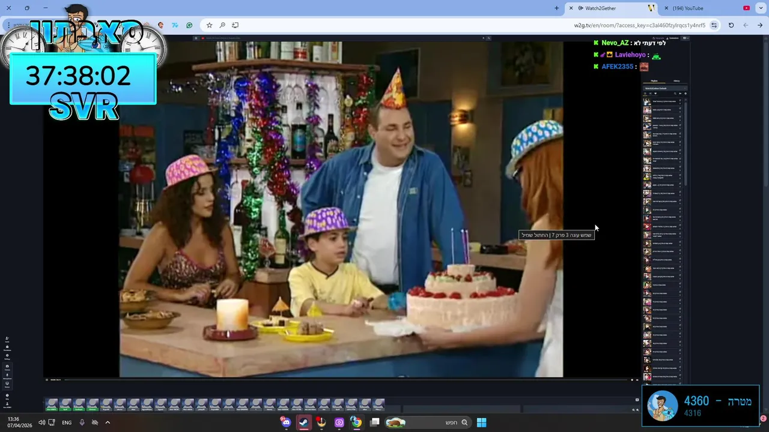This screenshot has height=432, width=769.
Task: Open the Windows Start menu
Action: 481,422
